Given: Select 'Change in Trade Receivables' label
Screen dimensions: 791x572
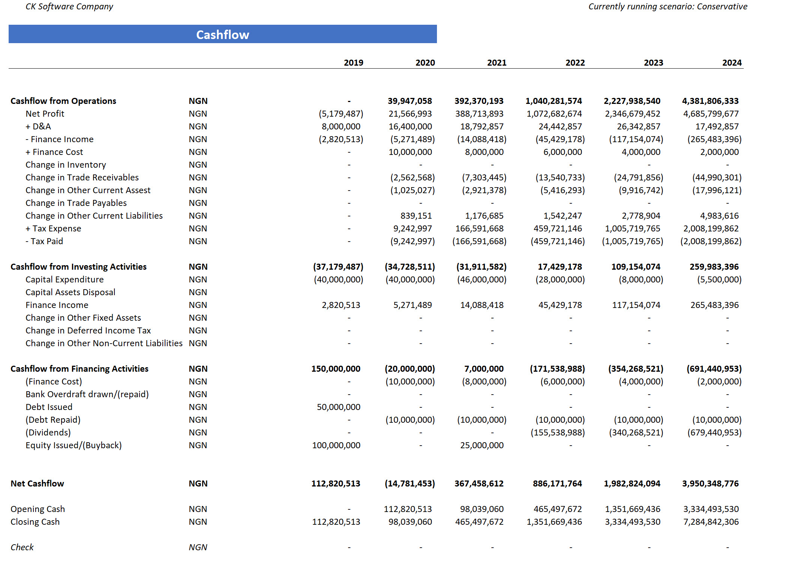Looking at the screenshot, I should [x=82, y=177].
